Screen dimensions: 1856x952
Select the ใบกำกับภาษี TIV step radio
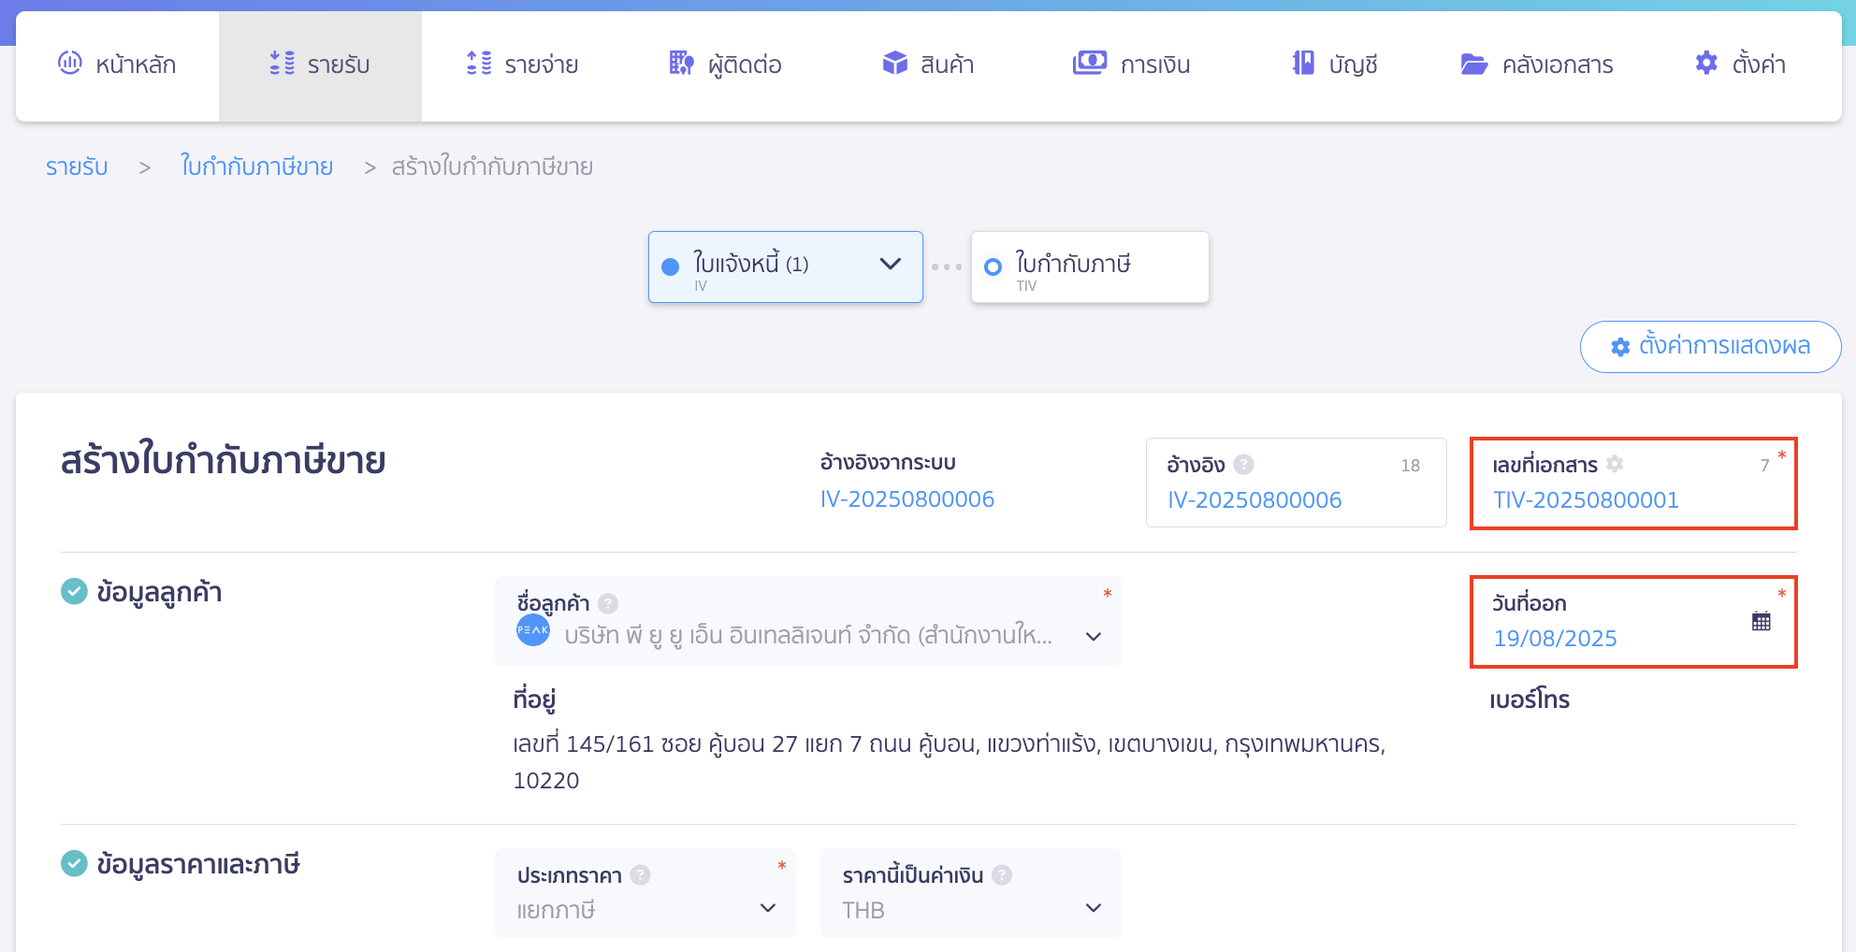tap(993, 266)
